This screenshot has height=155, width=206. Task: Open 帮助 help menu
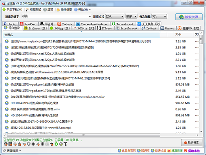82,9
